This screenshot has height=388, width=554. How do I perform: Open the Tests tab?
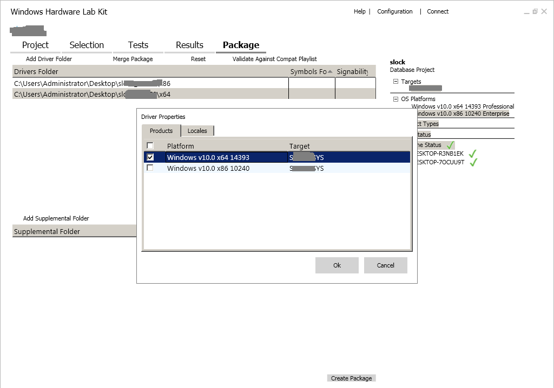point(138,45)
